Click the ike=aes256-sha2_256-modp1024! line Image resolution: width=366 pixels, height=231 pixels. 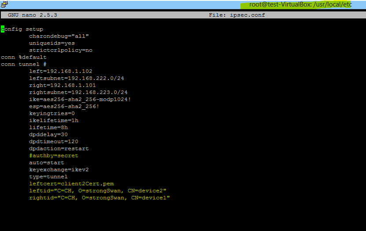click(x=80, y=100)
